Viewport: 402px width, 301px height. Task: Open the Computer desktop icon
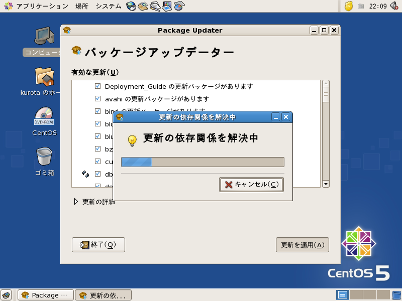click(x=44, y=36)
